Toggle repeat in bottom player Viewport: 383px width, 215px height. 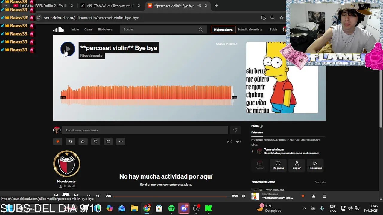pos(97,196)
